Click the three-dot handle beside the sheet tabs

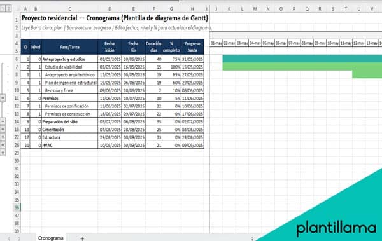click(252, 238)
